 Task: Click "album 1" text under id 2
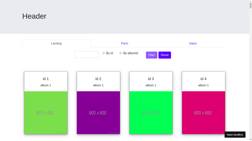[x=98, y=85]
